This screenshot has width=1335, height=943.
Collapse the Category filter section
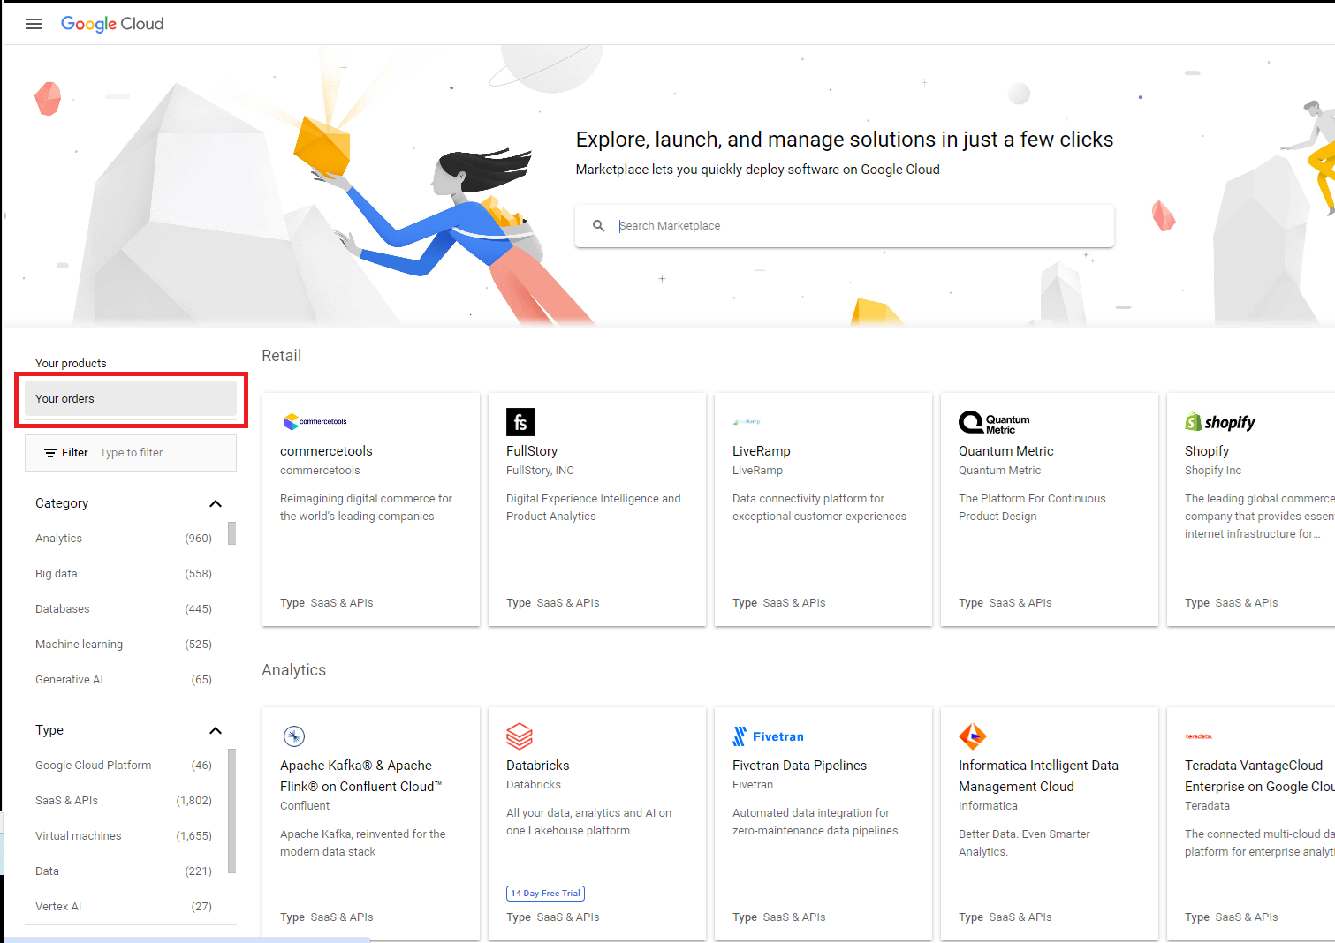[x=216, y=503]
